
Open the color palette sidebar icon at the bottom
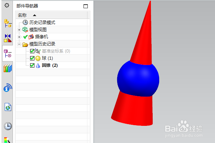point(8,140)
